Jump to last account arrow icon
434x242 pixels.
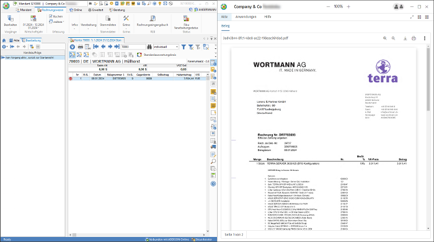point(117,46)
